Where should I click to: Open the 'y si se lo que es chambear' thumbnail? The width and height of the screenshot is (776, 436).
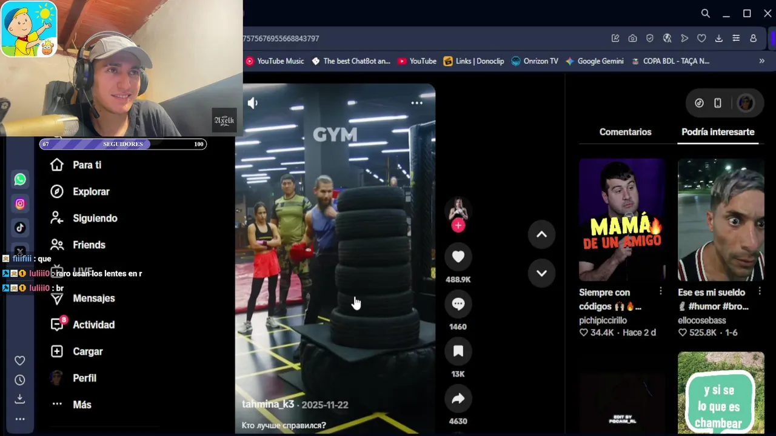[721, 392]
